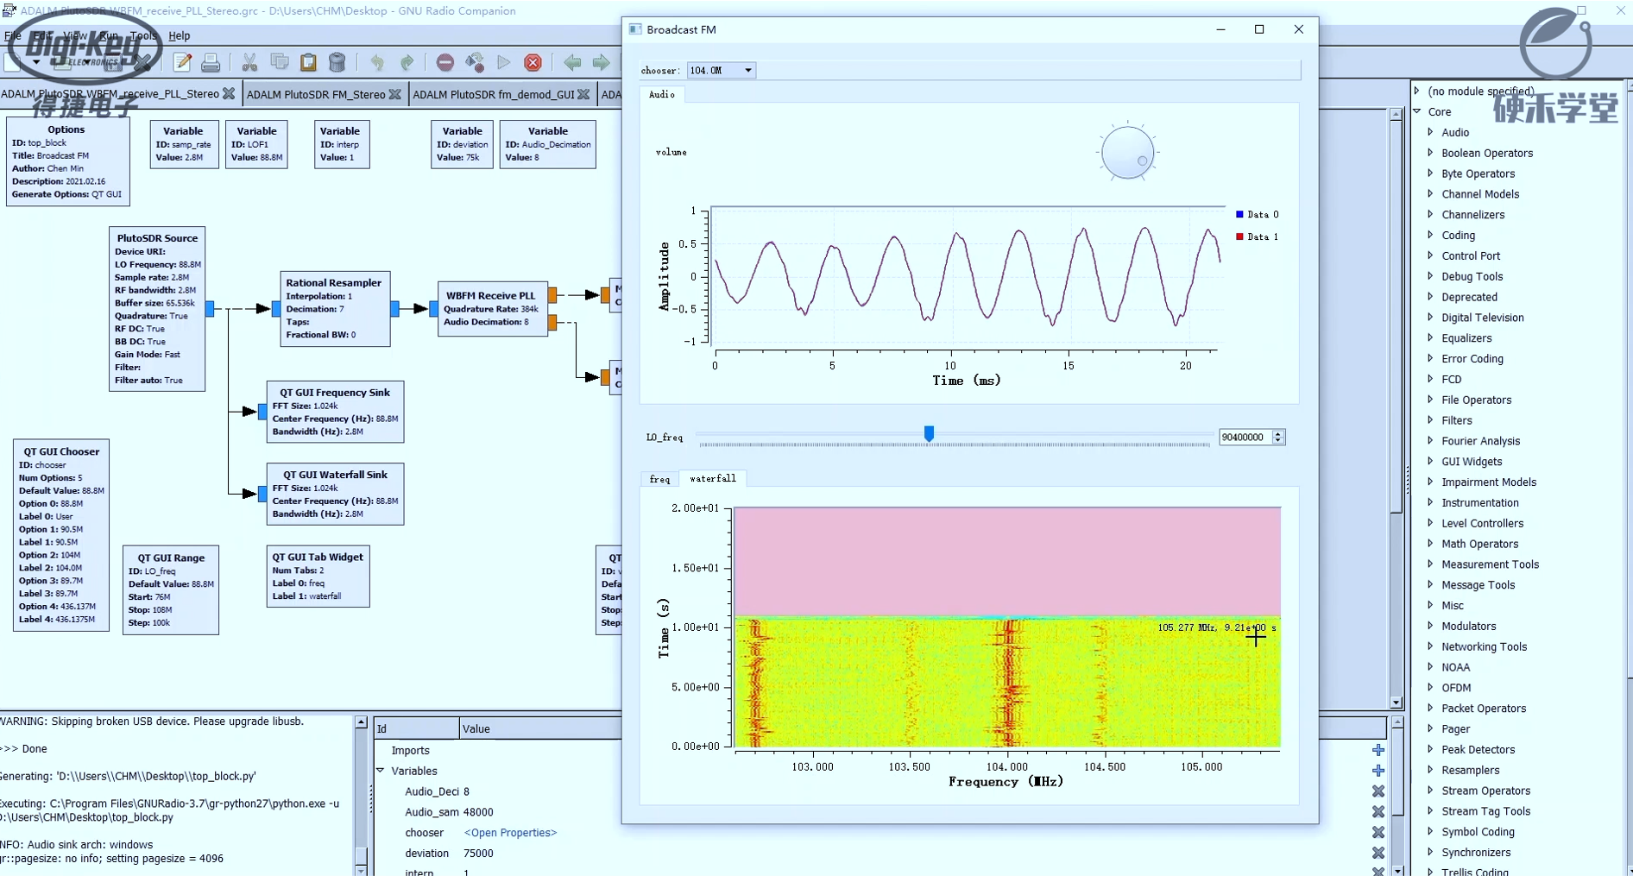Viewport: 1633px width, 876px height.
Task: Remove the chooser variable
Action: (x=1378, y=833)
